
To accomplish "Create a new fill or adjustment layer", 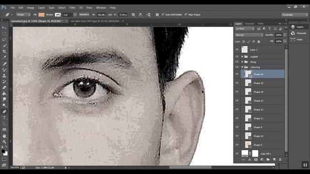I will (x=262, y=159).
